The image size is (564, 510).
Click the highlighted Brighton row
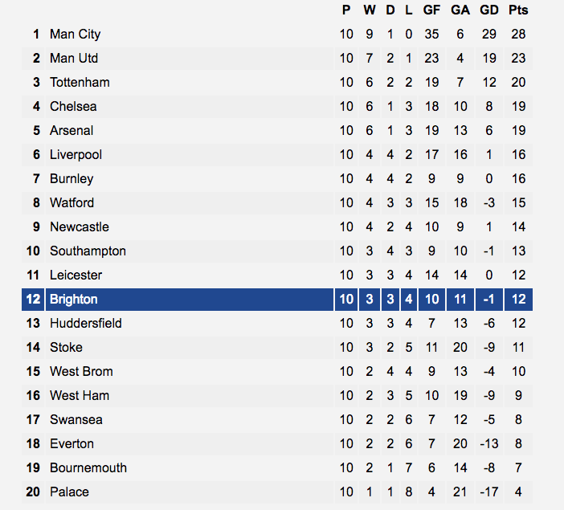[x=277, y=300]
